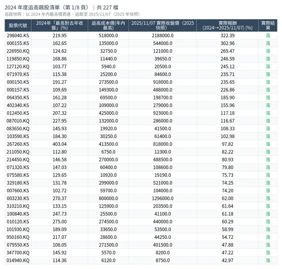Select stock code 267260.KS
The width and height of the screenshot is (282, 269).
pyautogui.click(x=18, y=144)
